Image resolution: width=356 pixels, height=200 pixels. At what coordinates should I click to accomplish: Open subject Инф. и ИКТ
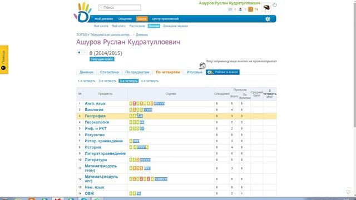pyautogui.click(x=96, y=128)
